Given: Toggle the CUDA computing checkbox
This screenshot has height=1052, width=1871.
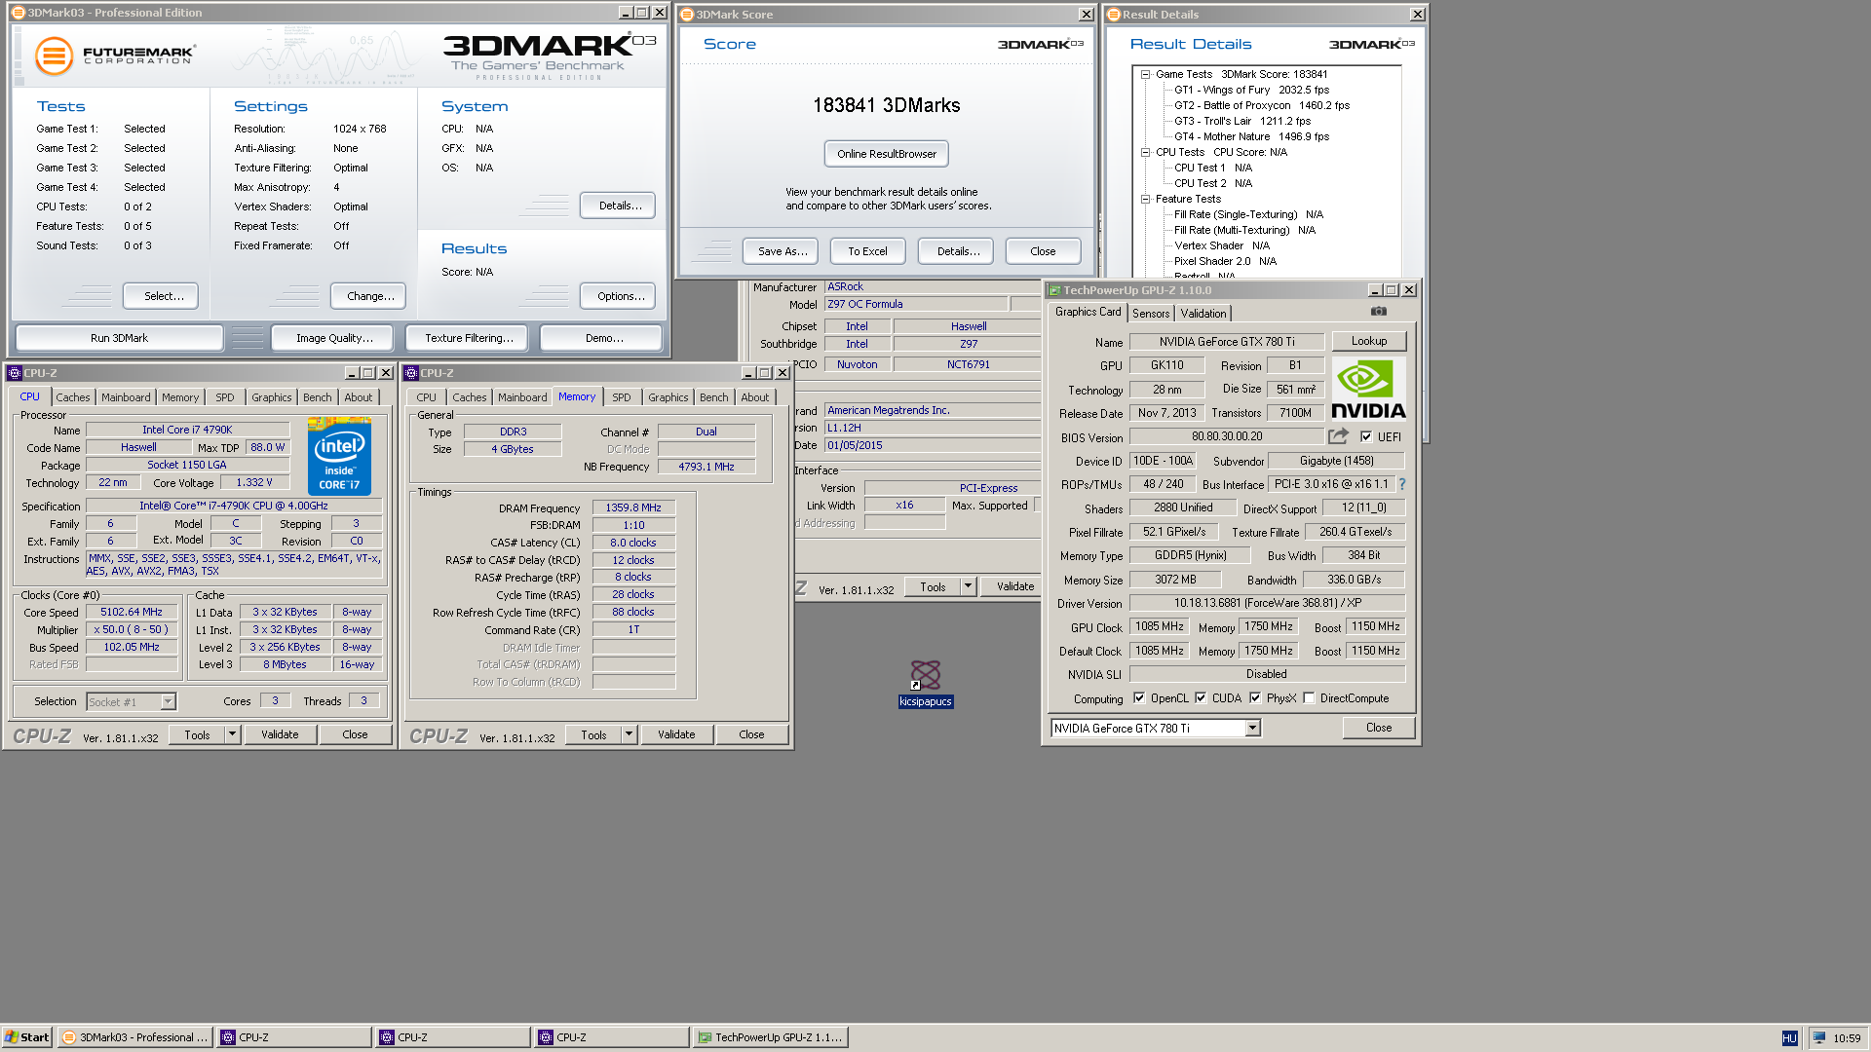Looking at the screenshot, I should coord(1201,698).
